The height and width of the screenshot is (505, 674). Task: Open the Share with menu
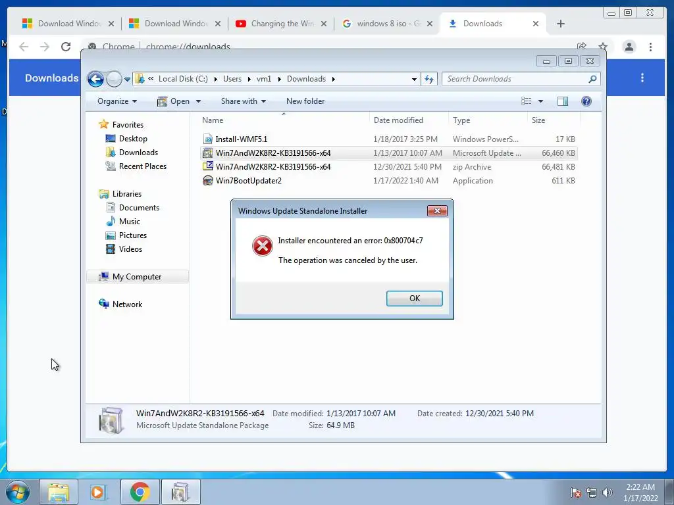[244, 101]
